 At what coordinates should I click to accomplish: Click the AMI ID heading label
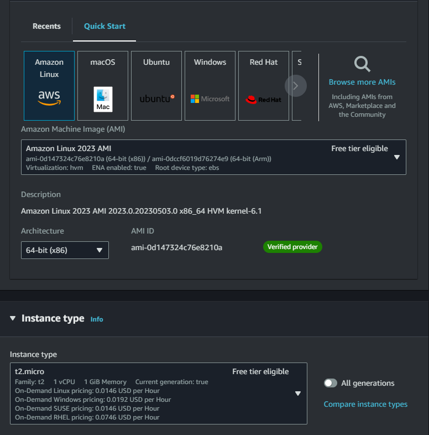[143, 231]
